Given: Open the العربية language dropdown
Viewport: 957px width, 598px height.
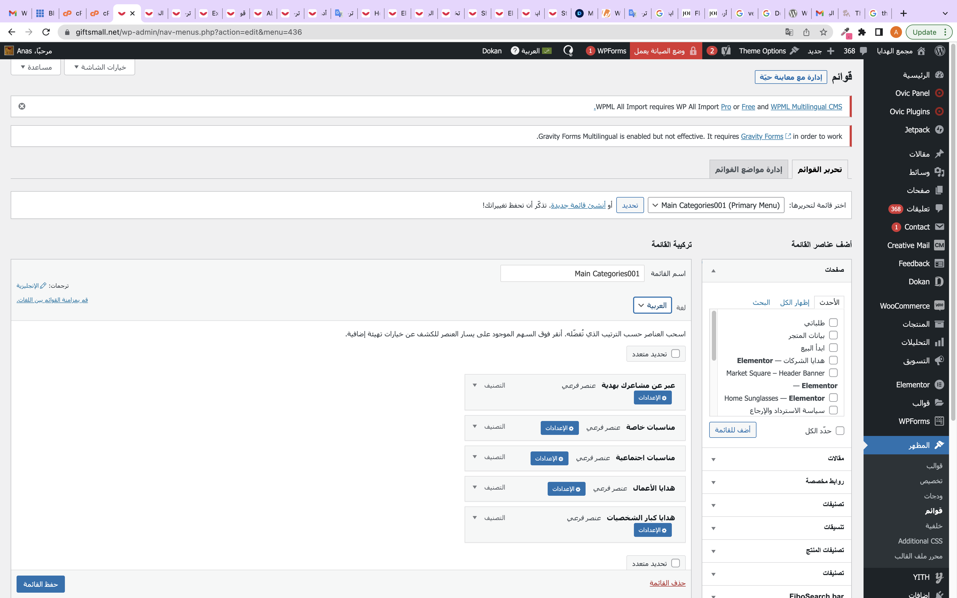Looking at the screenshot, I should (x=653, y=305).
